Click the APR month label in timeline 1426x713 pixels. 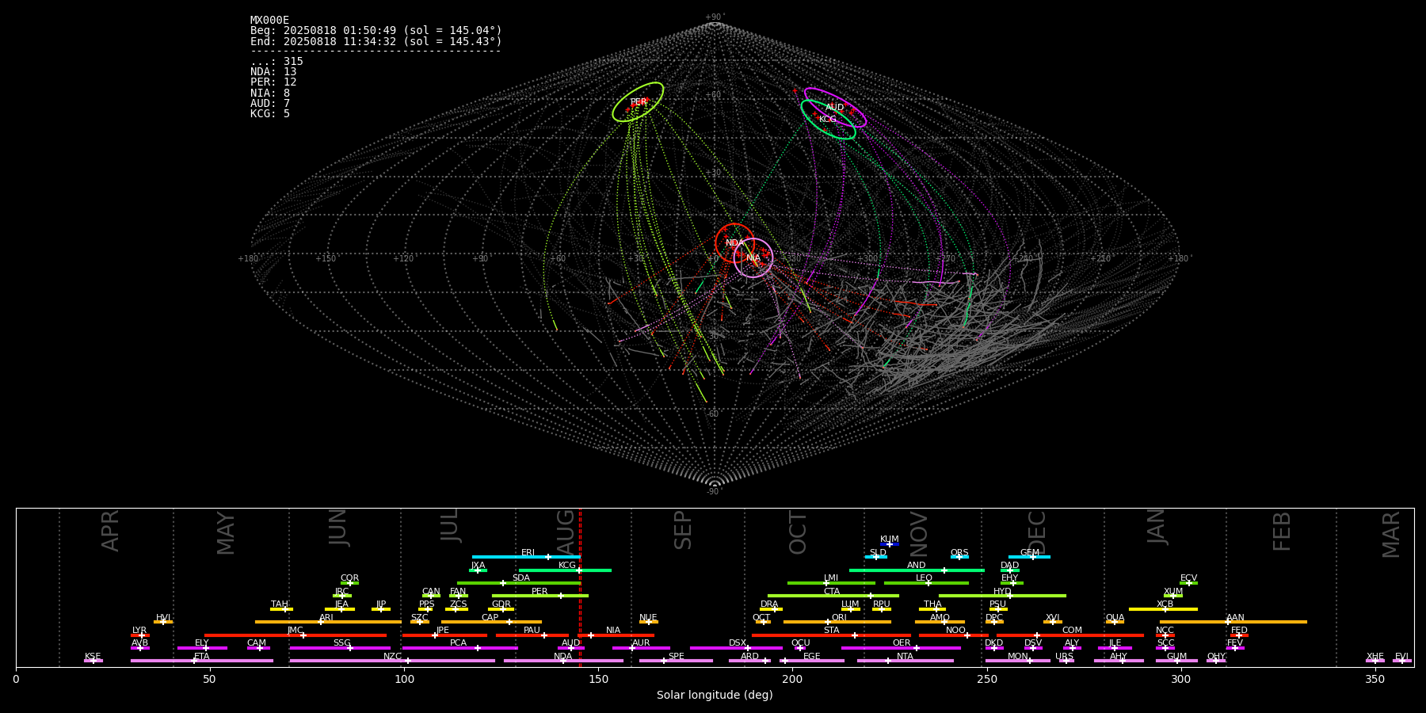[110, 531]
